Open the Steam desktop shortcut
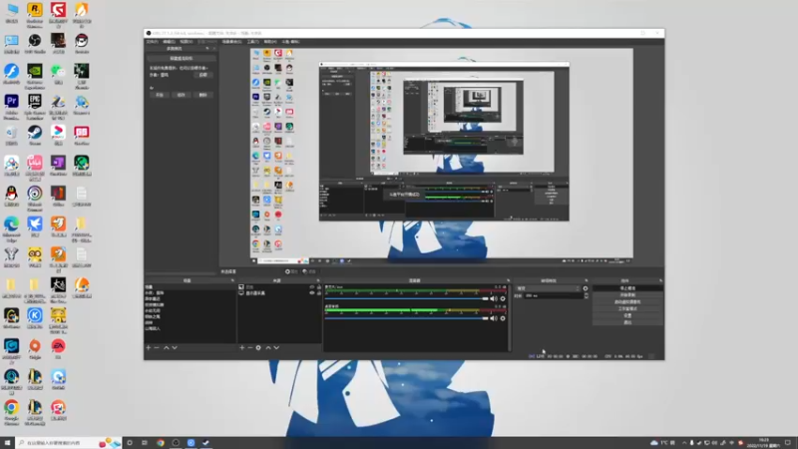798x449 pixels. click(x=35, y=136)
